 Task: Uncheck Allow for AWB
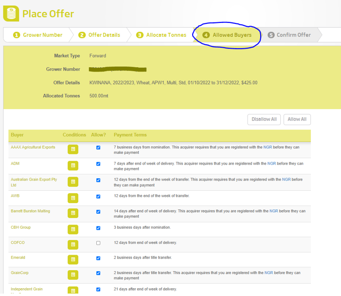[98, 197]
